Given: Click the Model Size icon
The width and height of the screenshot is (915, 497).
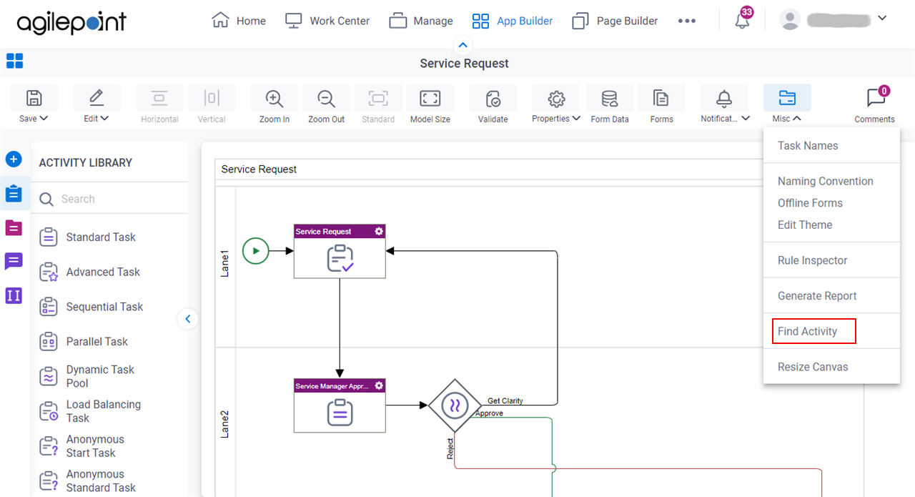Looking at the screenshot, I should coord(430,98).
